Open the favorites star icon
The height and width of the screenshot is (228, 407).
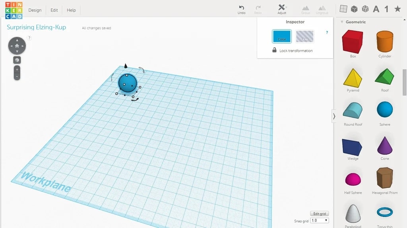pyautogui.click(x=397, y=9)
